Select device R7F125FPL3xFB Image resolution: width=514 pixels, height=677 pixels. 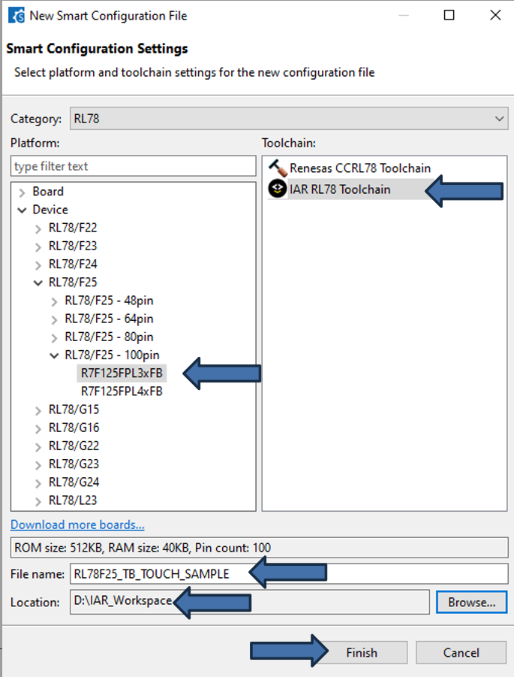tap(122, 373)
